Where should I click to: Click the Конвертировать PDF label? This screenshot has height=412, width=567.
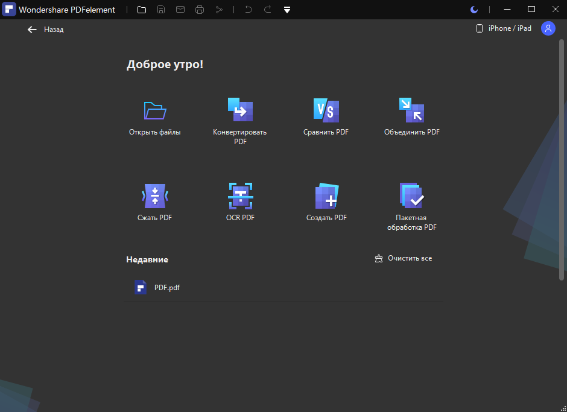240,137
